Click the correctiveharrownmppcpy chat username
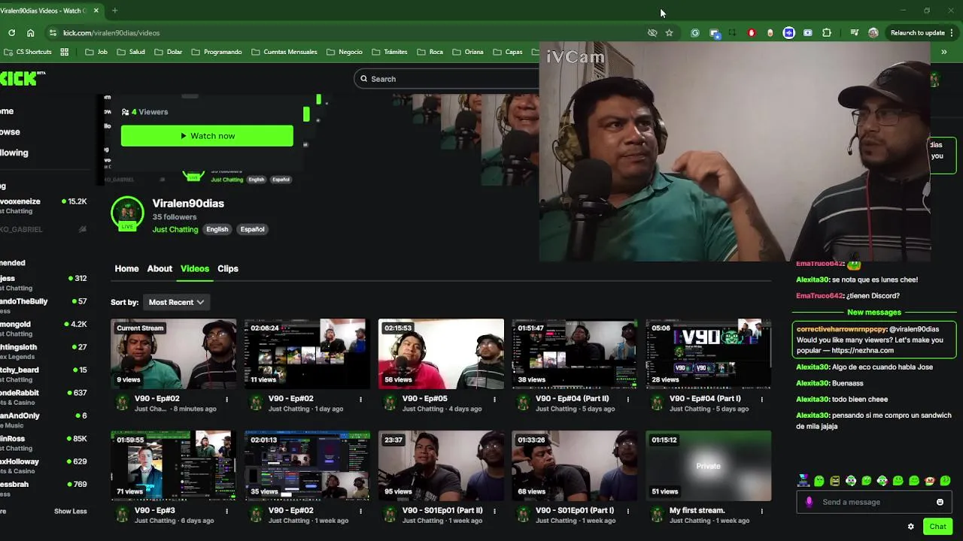 click(x=841, y=329)
